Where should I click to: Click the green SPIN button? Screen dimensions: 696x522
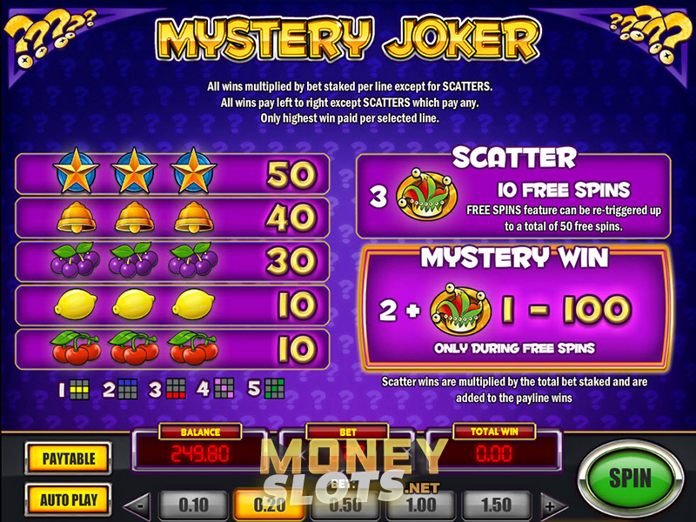(630, 478)
